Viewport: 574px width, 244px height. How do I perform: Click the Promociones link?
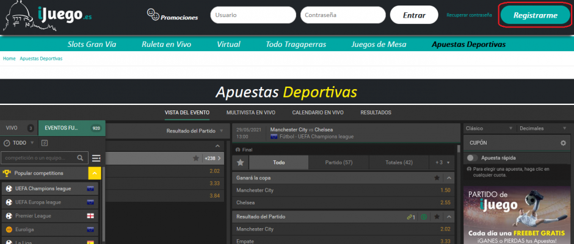(x=180, y=17)
